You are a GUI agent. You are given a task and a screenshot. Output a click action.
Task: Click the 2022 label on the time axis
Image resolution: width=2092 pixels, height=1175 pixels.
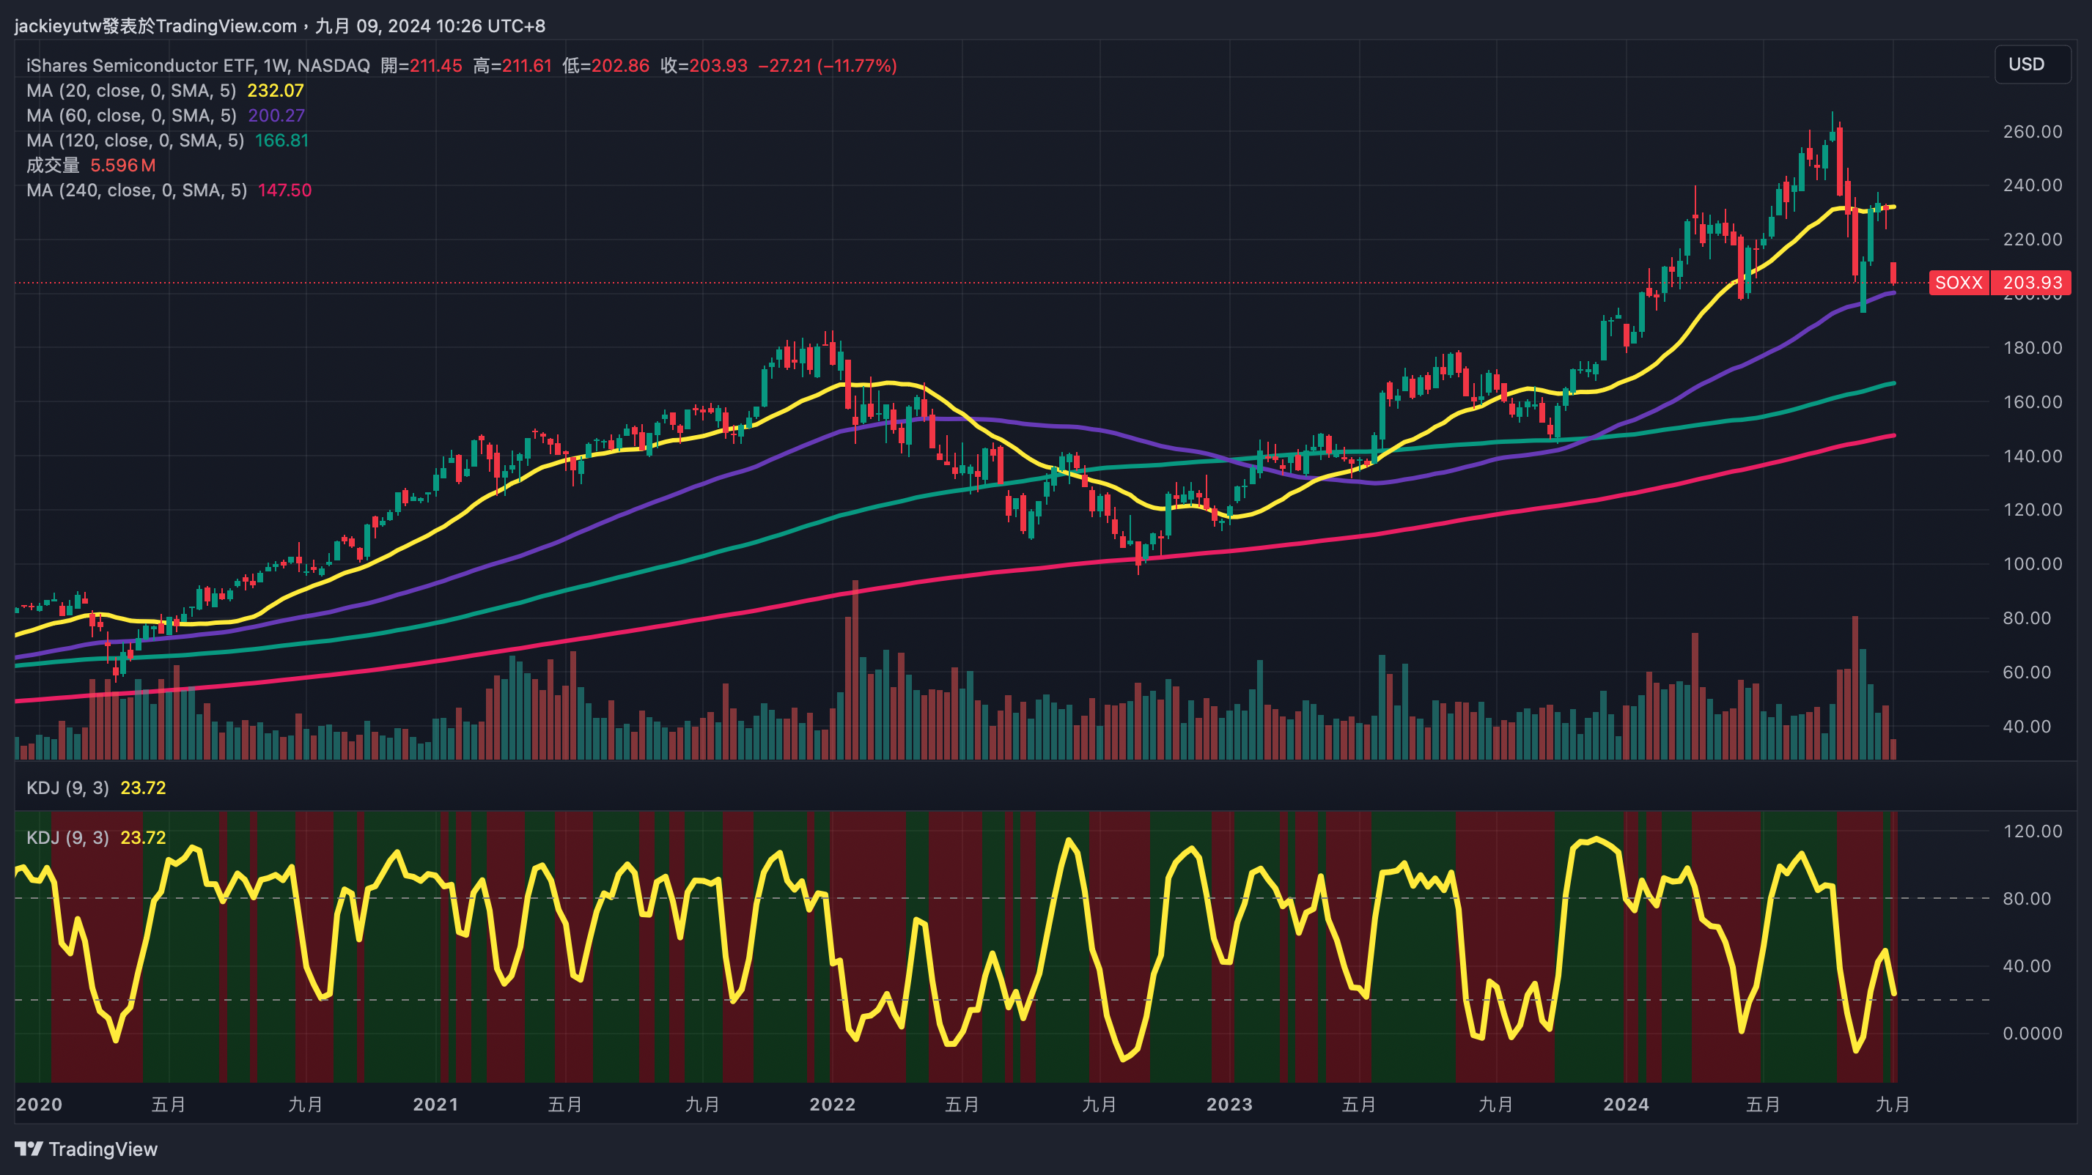coord(832,1105)
